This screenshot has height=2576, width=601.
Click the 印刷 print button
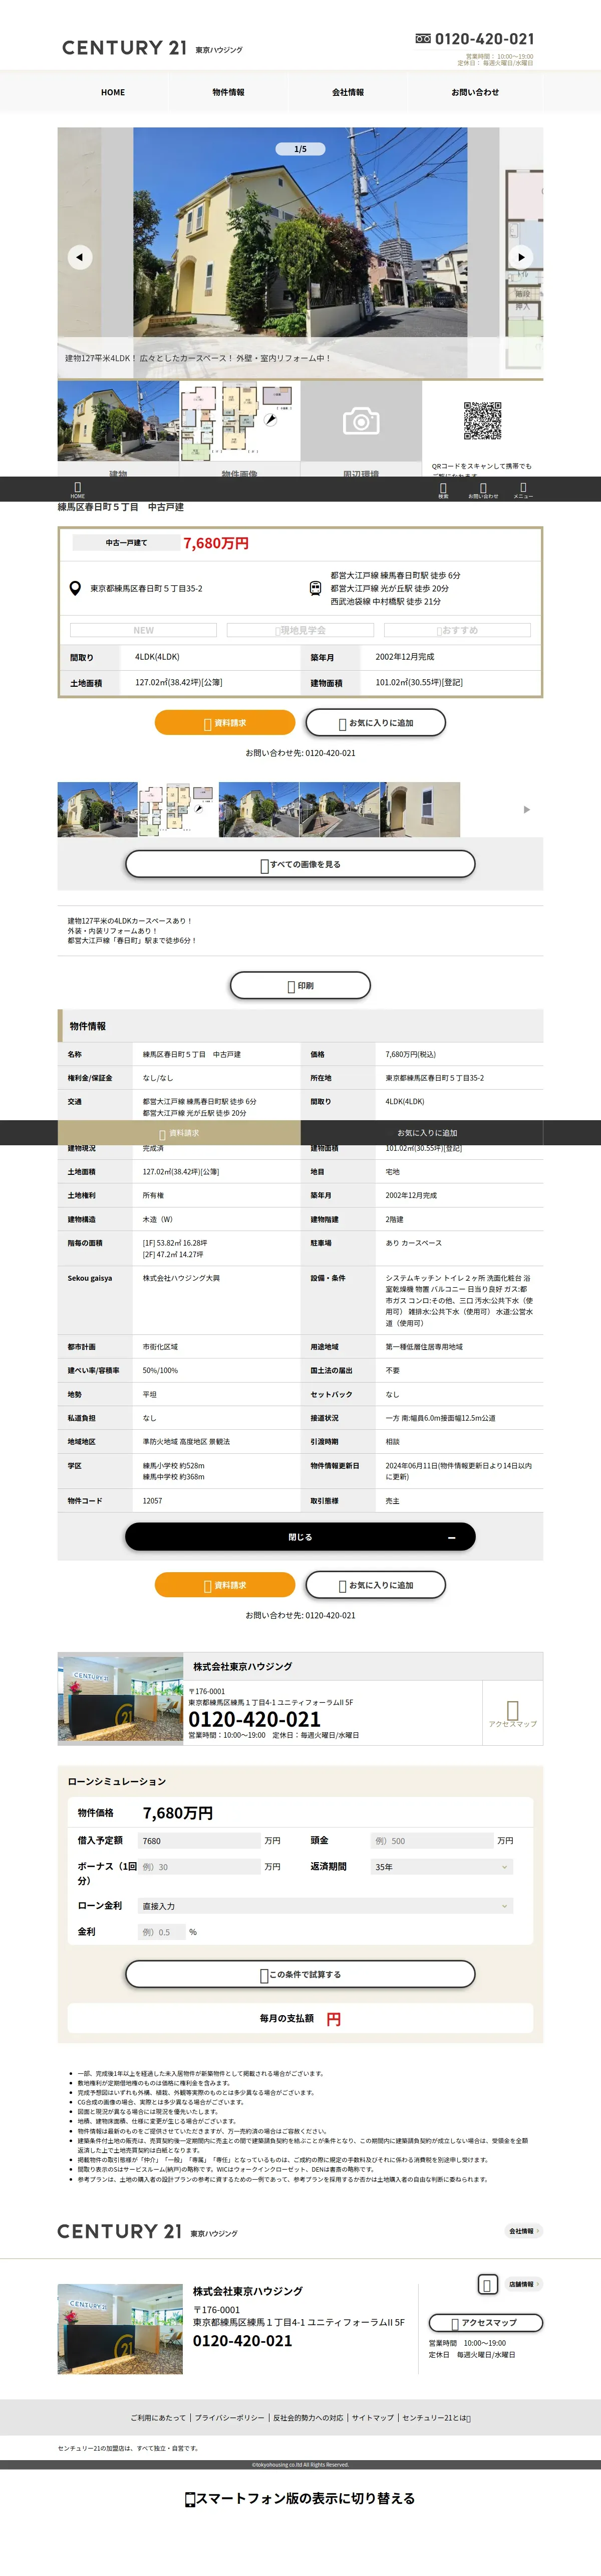click(300, 985)
